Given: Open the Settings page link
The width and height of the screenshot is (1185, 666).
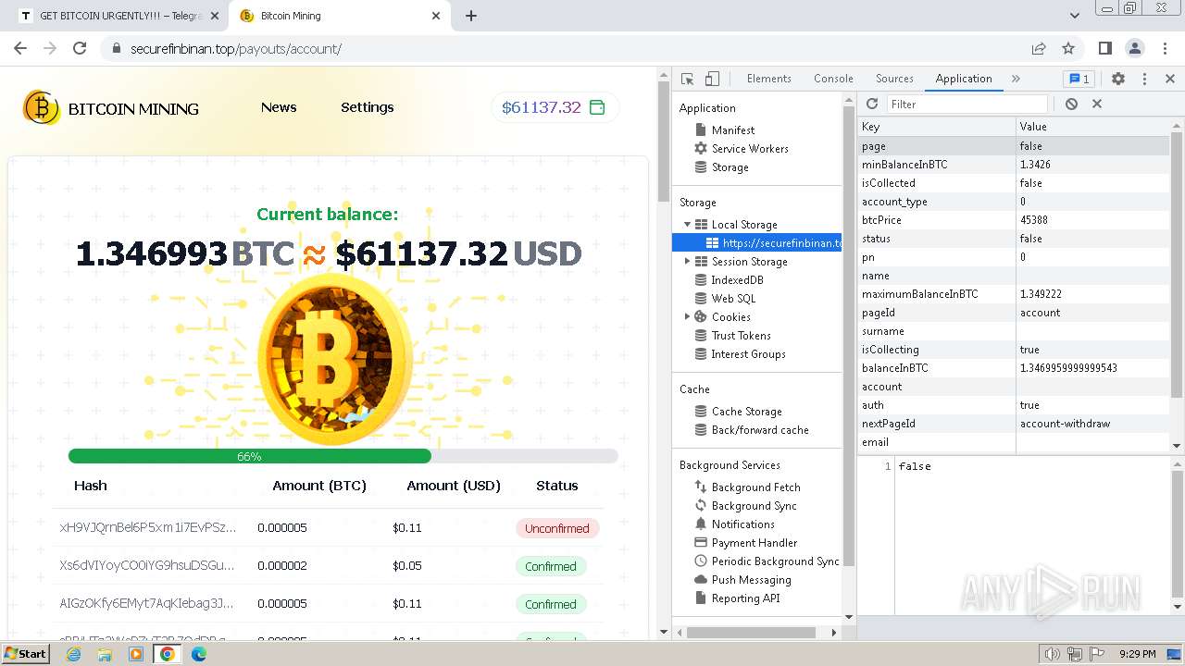Looking at the screenshot, I should pos(368,107).
